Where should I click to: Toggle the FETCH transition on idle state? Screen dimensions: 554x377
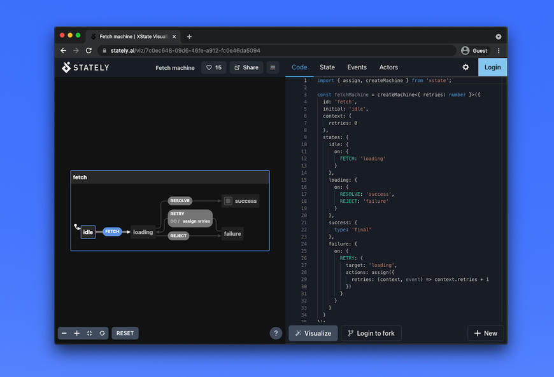(112, 231)
